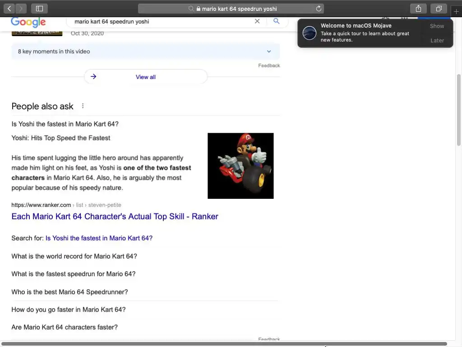Open a new tab with plus icon
462x347 pixels.
tap(457, 11)
